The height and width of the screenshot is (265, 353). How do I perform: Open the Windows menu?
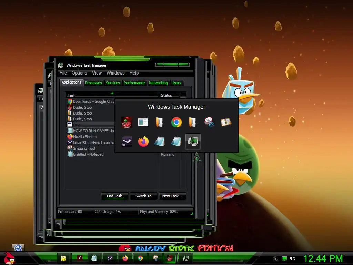[115, 73]
